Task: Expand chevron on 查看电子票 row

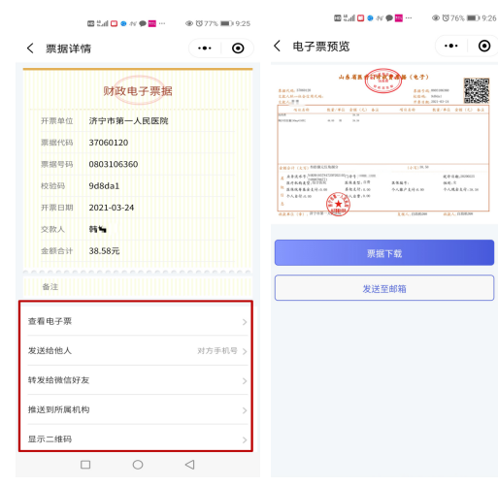Action: tap(245, 322)
